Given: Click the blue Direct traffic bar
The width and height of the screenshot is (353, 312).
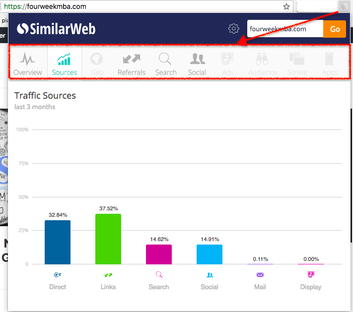Looking at the screenshot, I should pyautogui.click(x=58, y=242).
